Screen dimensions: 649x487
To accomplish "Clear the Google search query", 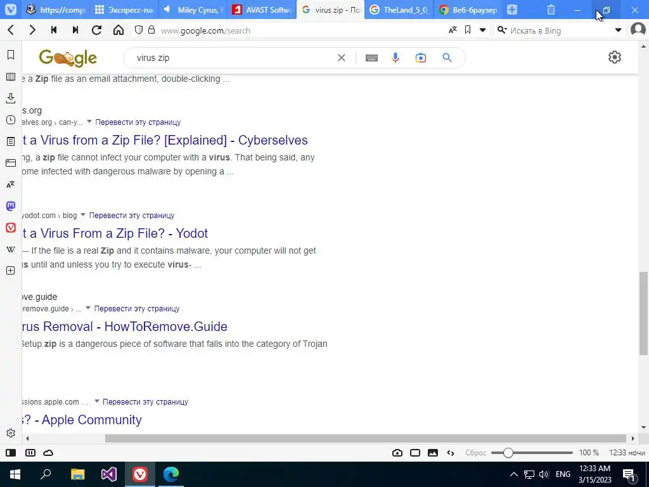I will (342, 58).
